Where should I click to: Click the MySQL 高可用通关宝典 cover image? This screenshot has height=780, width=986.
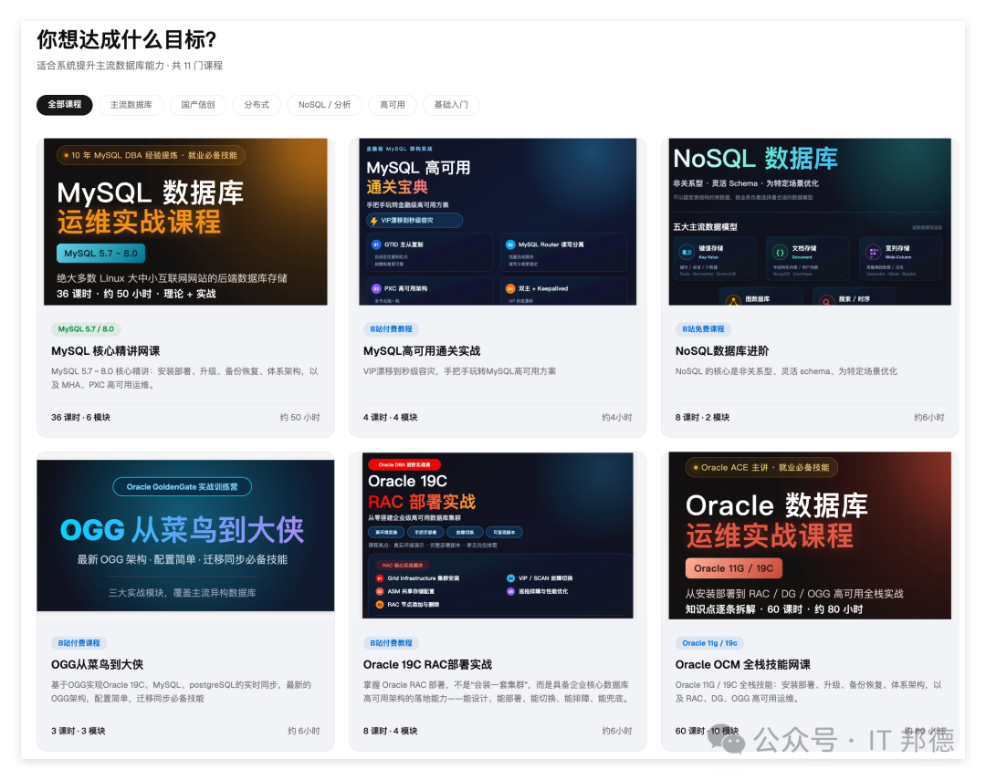coord(498,222)
